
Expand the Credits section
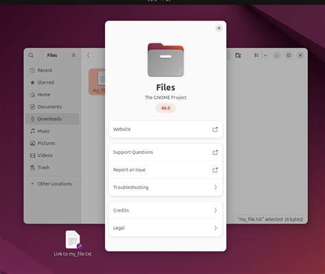tap(165, 210)
